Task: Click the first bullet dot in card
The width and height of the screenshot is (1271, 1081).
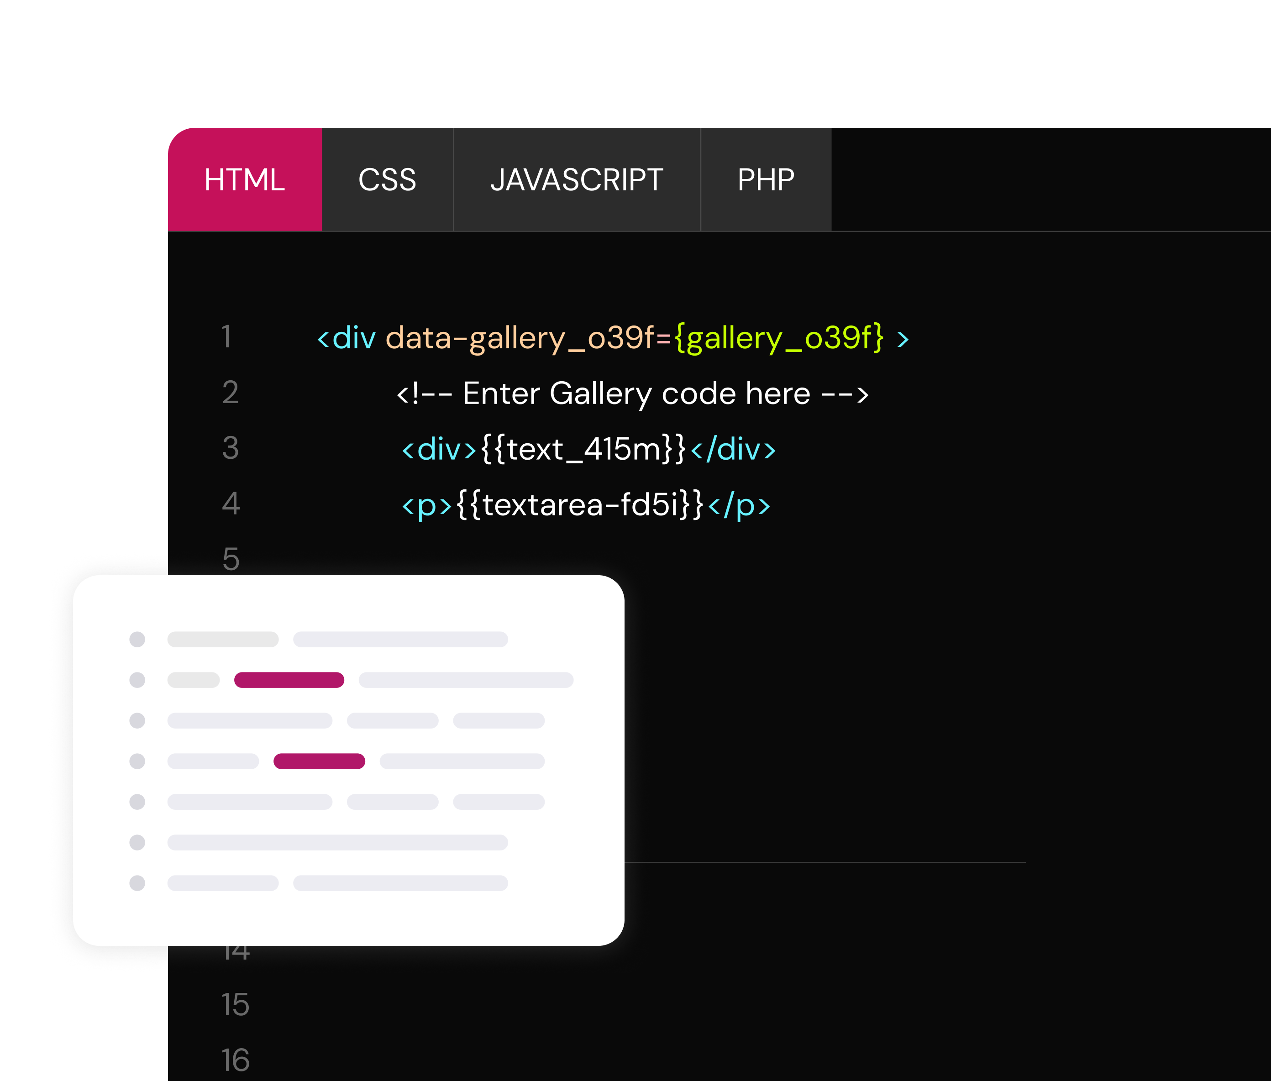Action: pos(137,639)
